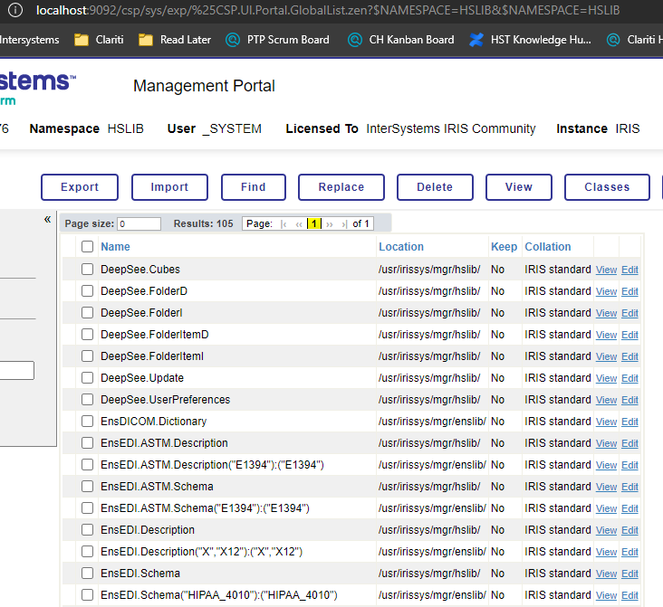Open HST Knowledge Hub bookmark

point(530,40)
